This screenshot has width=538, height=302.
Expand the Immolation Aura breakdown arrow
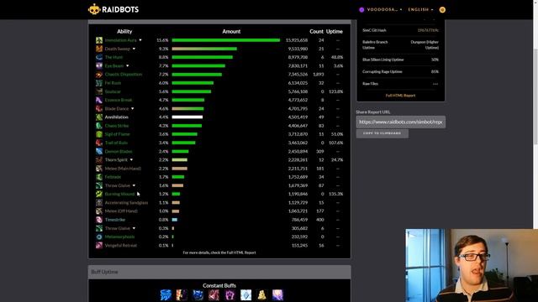[140, 40]
